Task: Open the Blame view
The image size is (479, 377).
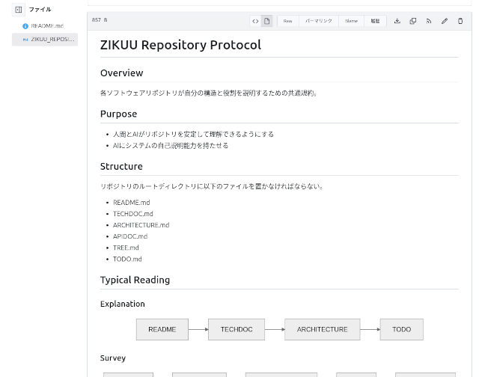Action: point(351,21)
